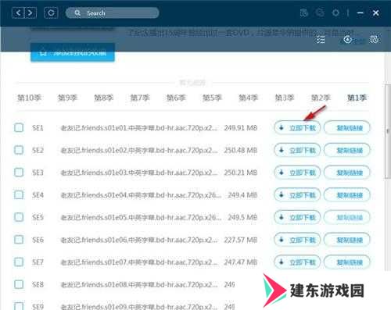Tick the checkbox for SE8
Screen dimensions: 391x310
click(19, 284)
